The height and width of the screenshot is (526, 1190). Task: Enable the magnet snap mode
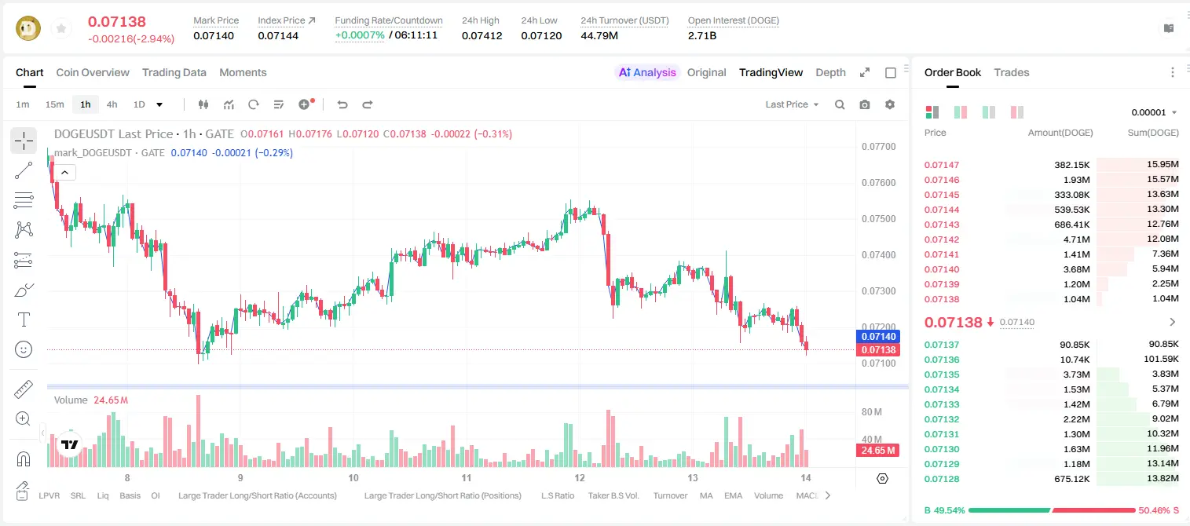pyautogui.click(x=24, y=458)
